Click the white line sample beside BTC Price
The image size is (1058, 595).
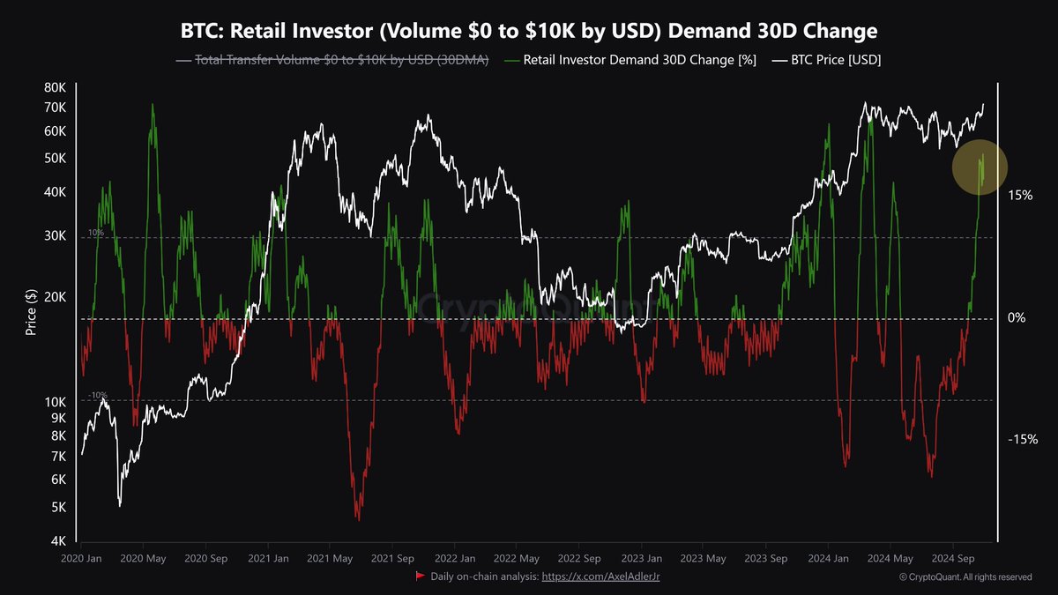[779, 63]
